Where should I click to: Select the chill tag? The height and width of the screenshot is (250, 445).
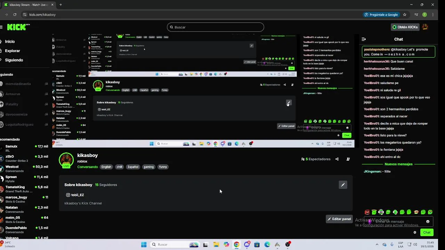coord(119,167)
